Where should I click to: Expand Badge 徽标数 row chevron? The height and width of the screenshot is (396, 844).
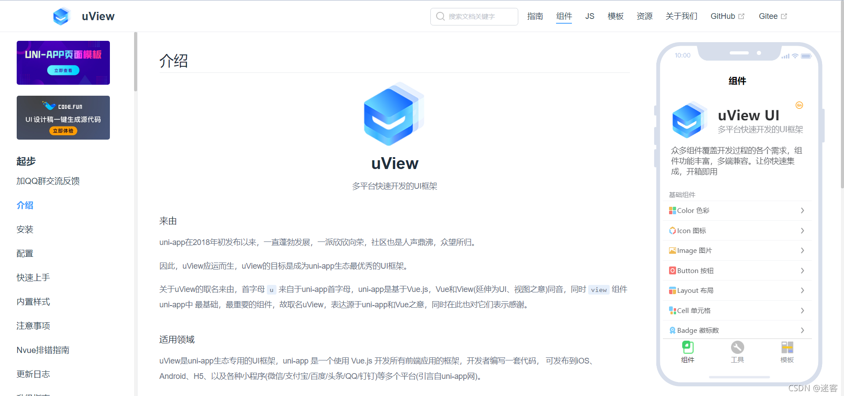[x=802, y=331]
